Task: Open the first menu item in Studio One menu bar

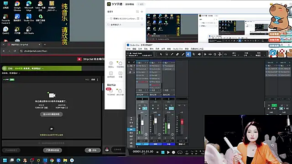Action: point(129,49)
